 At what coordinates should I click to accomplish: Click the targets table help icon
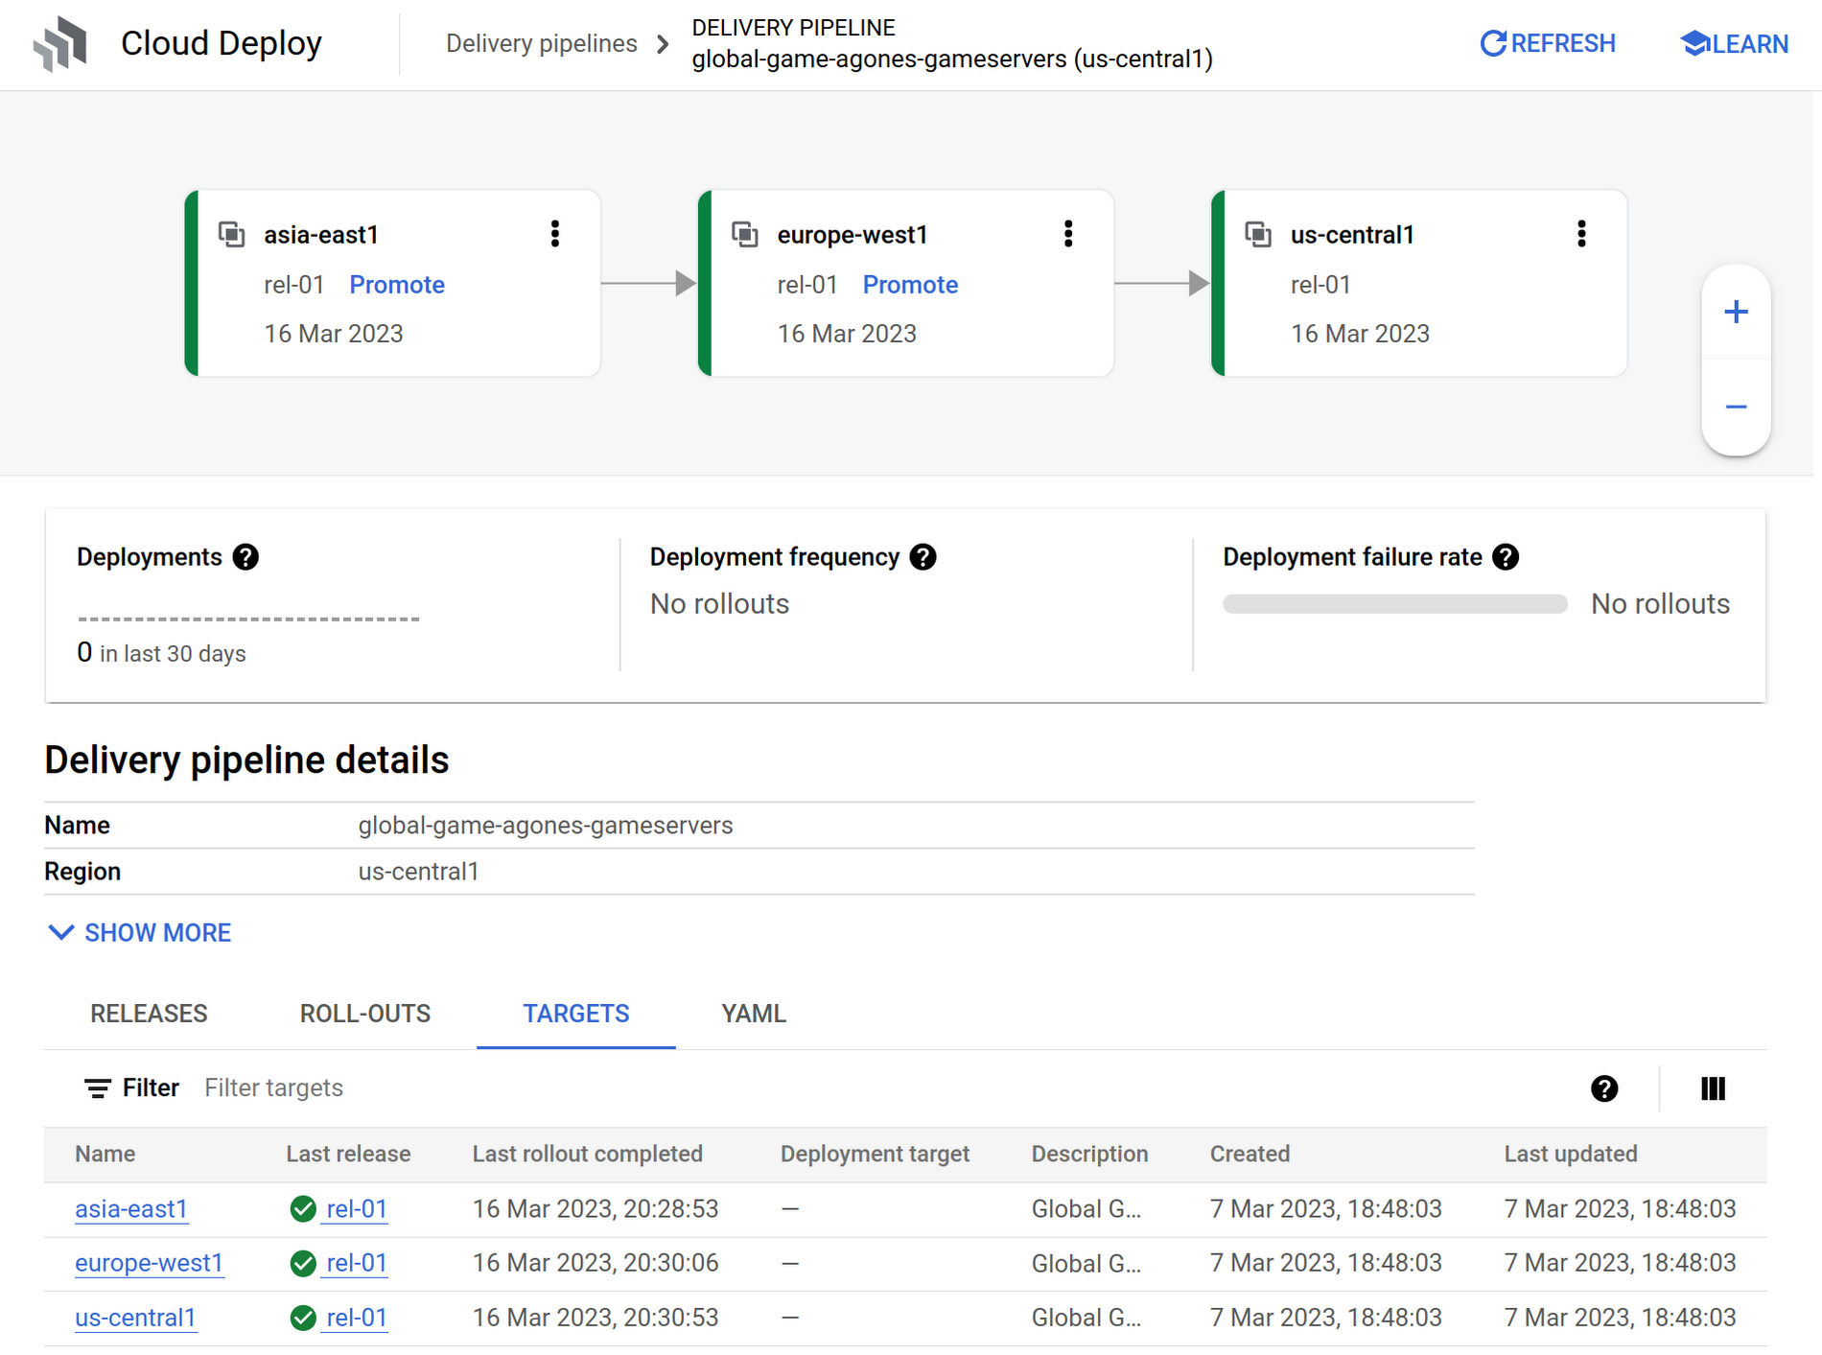tap(1604, 1088)
